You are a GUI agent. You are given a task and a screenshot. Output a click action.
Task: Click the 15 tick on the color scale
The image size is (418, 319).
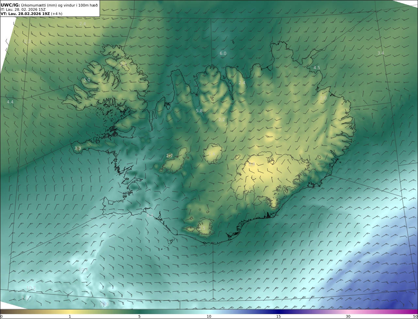[x=279, y=316]
